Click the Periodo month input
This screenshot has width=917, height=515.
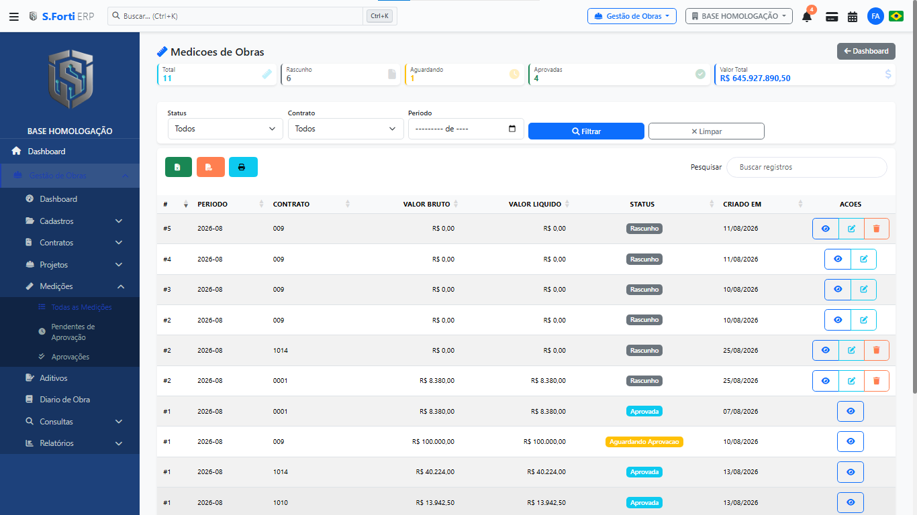[466, 129]
